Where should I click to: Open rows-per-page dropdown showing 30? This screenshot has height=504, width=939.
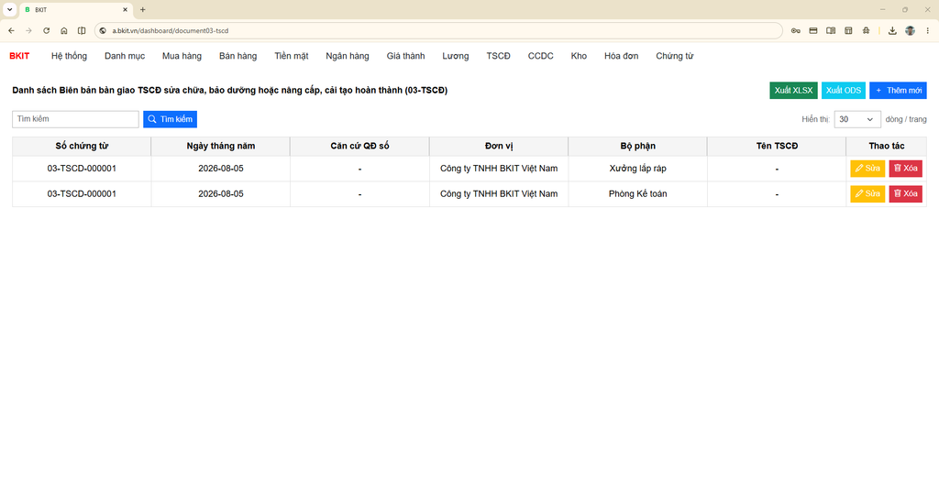click(x=857, y=119)
